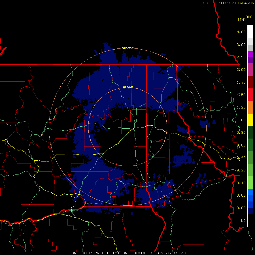Click the OHA product label

(x=249, y=17)
